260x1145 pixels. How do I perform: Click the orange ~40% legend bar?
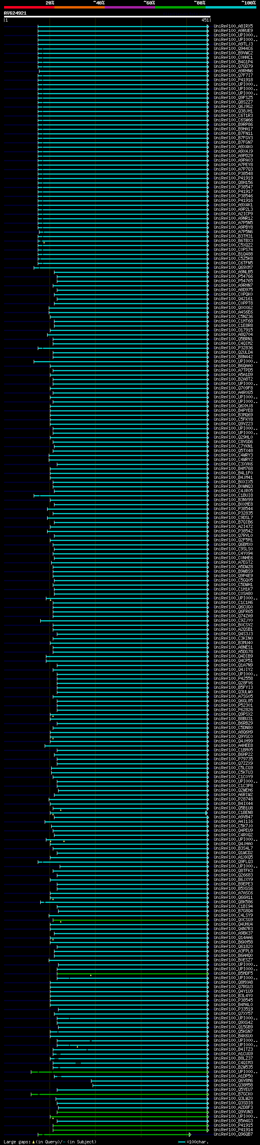80,7
